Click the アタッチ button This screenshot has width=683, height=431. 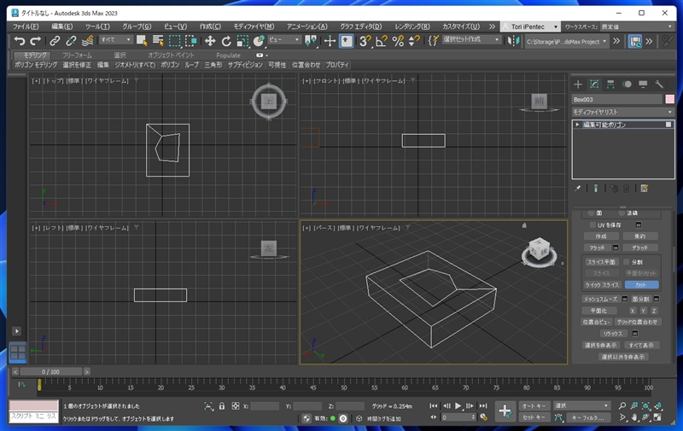coord(596,248)
